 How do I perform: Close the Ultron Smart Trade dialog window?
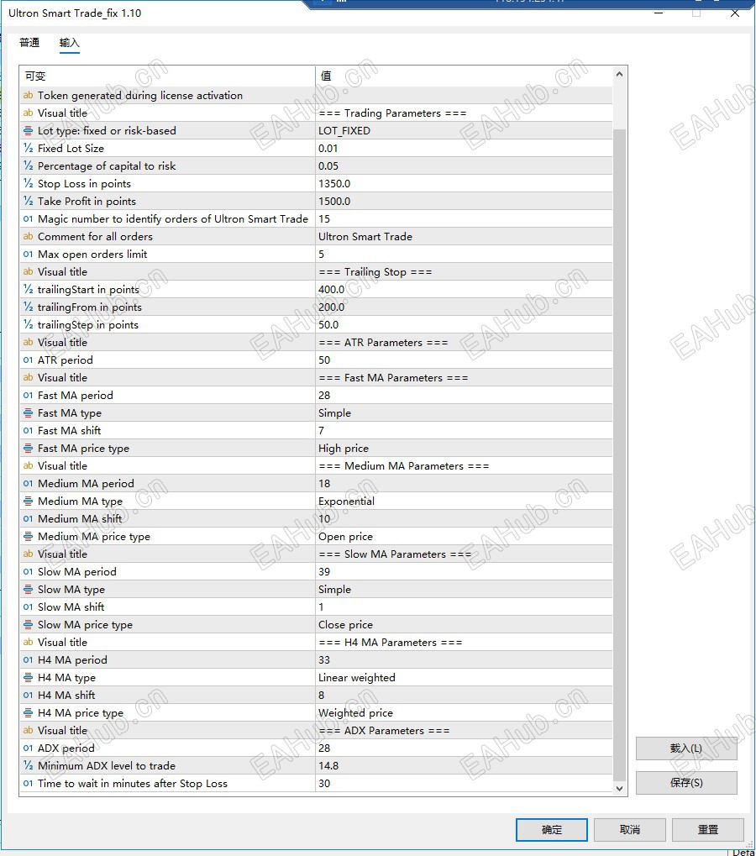tap(735, 13)
